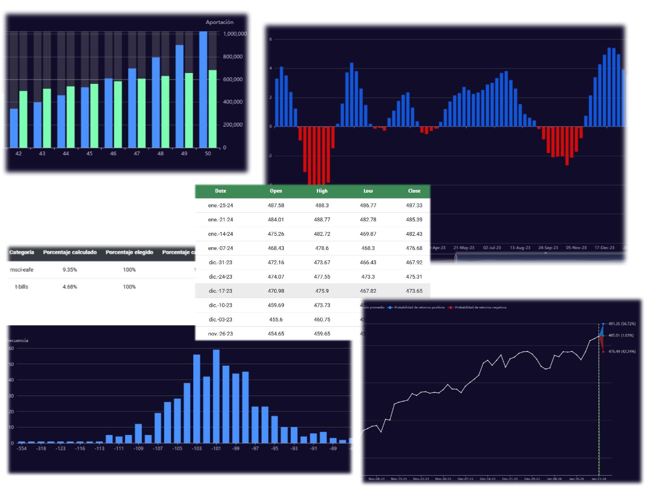Click the High column header
Viewport: 650px width, 487px height.
click(x=322, y=191)
